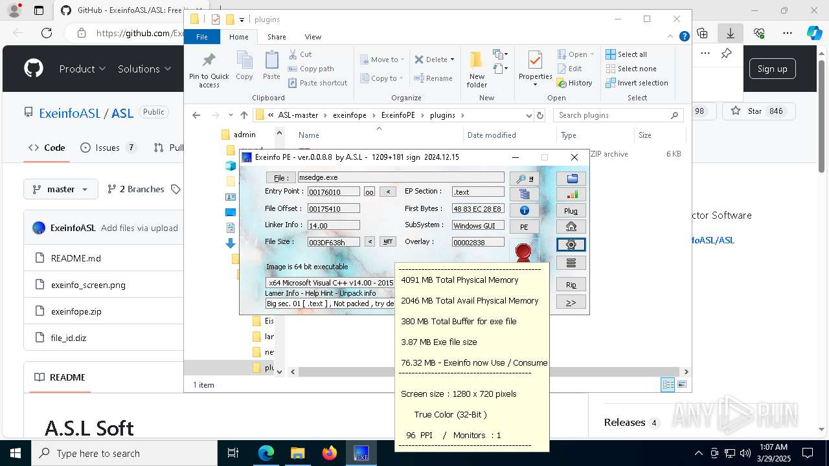Image resolution: width=829 pixels, height=466 pixels.
Task: Click the Entry Point value 00176010
Action: 334,192
